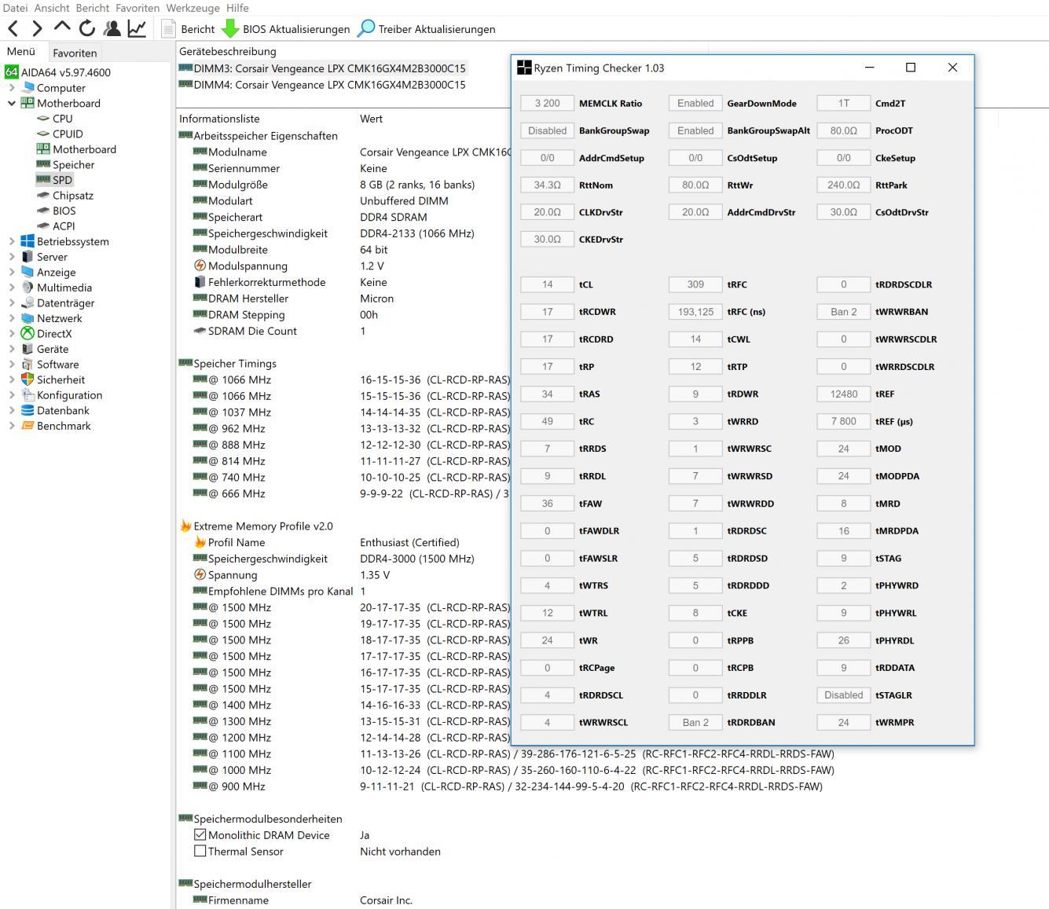The height and width of the screenshot is (909, 1049).
Task: Switch to the Menü tab
Action: point(21,52)
